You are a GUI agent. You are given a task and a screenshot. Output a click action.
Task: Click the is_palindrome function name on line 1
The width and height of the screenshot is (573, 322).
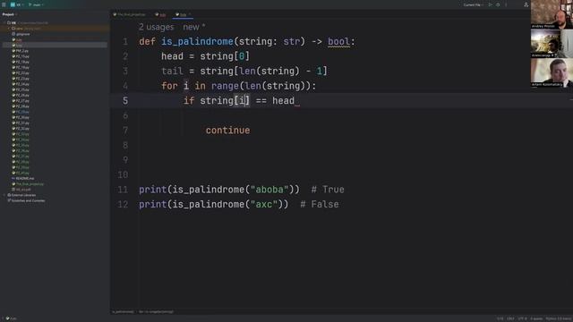(x=197, y=42)
